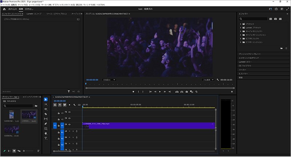Screen dimensions: 291x164
Task: Click the add marker icon in timeline
Action: click(x=69, y=105)
